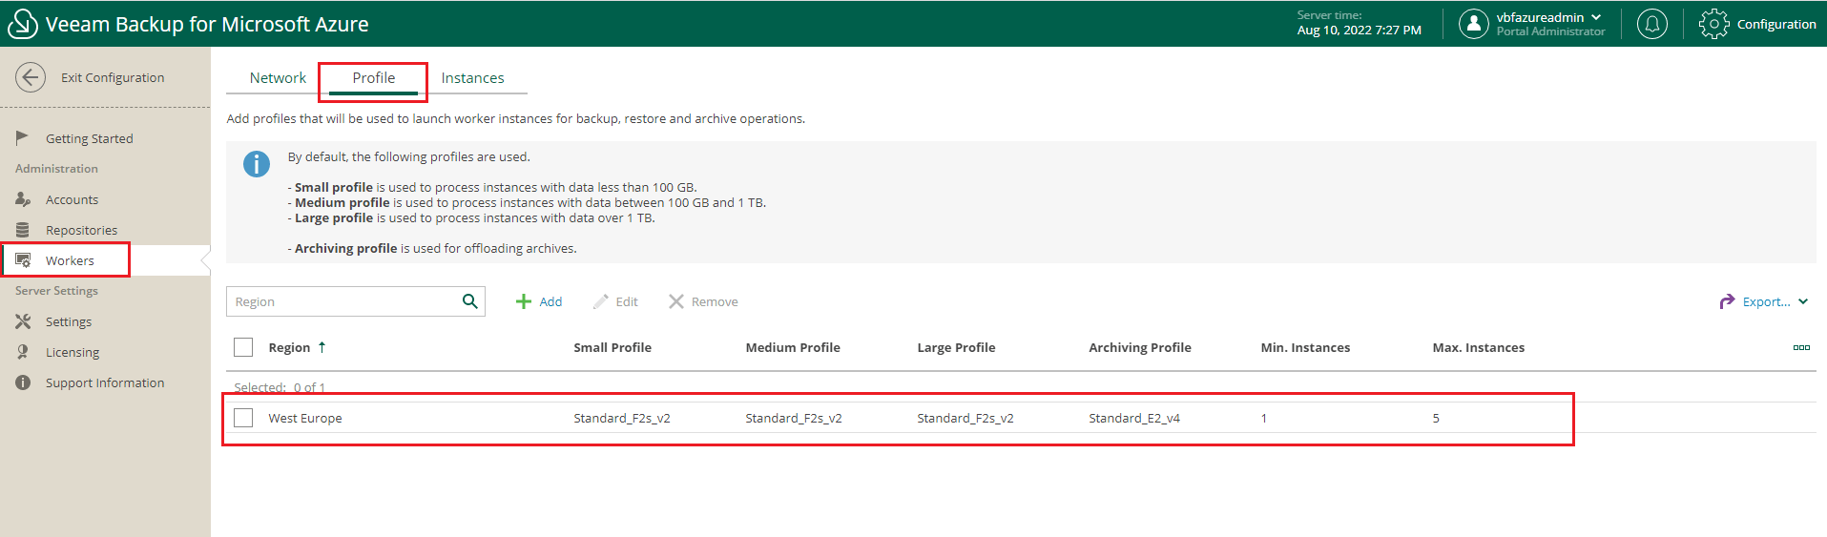This screenshot has width=1827, height=537.
Task: Click the Settings wrench icon
Action: click(23, 321)
